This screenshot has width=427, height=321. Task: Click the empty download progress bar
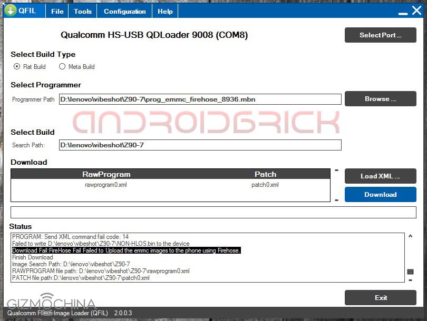[x=213, y=212]
